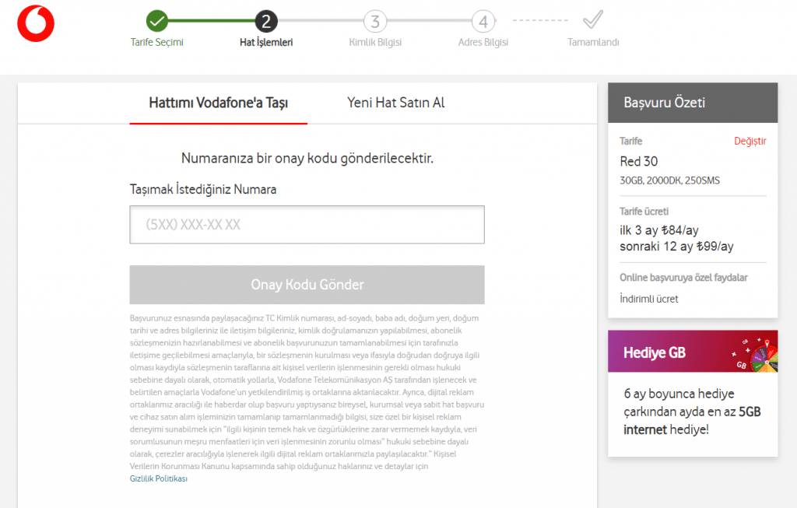Click the step 3 circle icon
Viewport: 797px width, 508px height.
tap(375, 21)
